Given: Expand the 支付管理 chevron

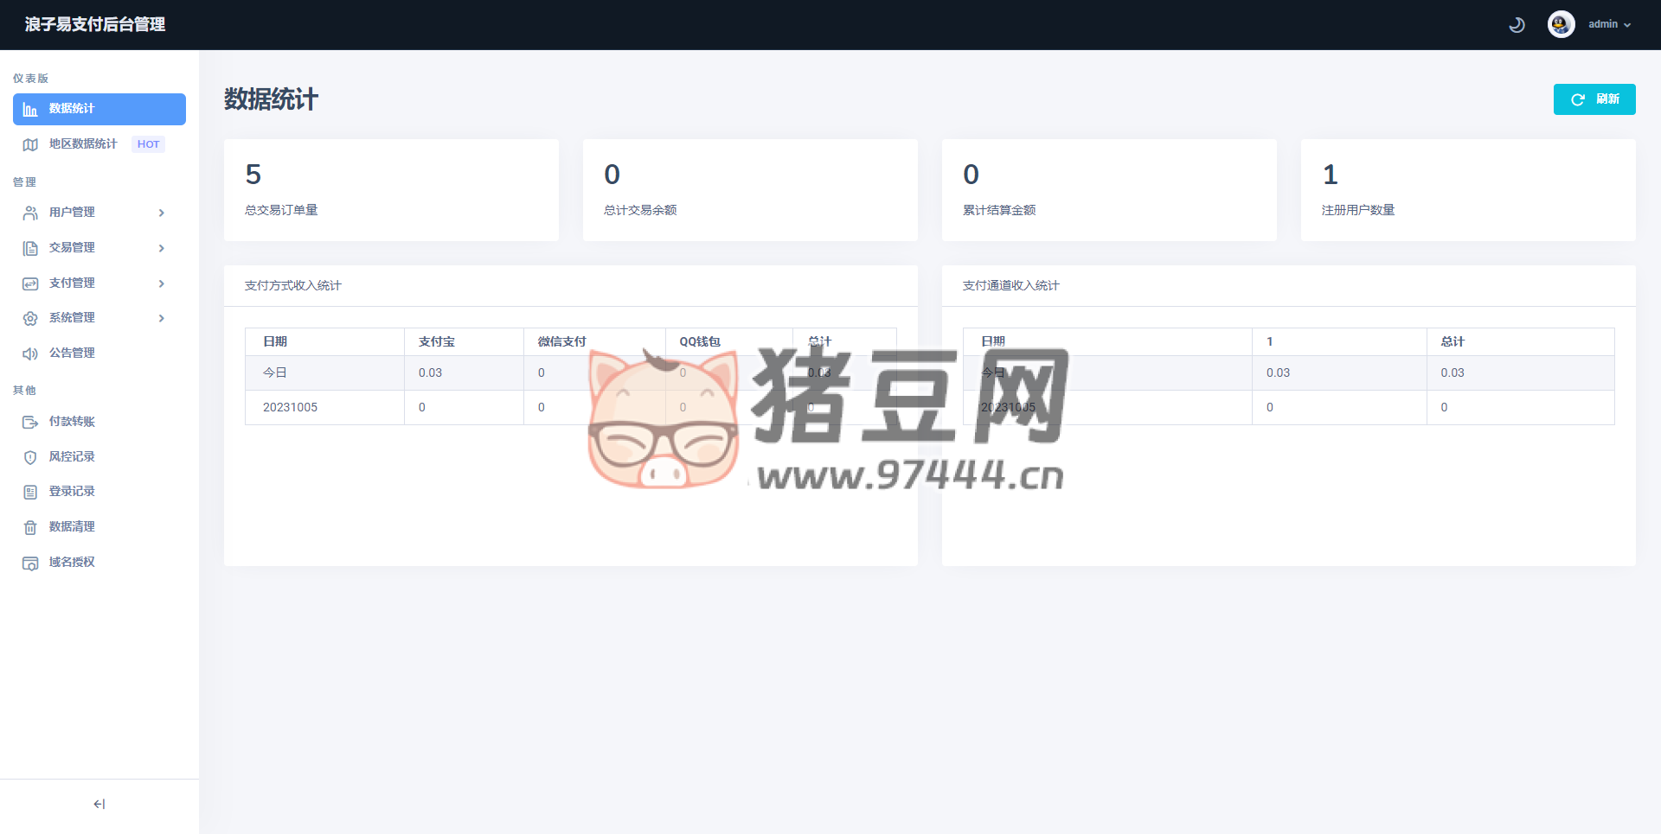Looking at the screenshot, I should 162,283.
